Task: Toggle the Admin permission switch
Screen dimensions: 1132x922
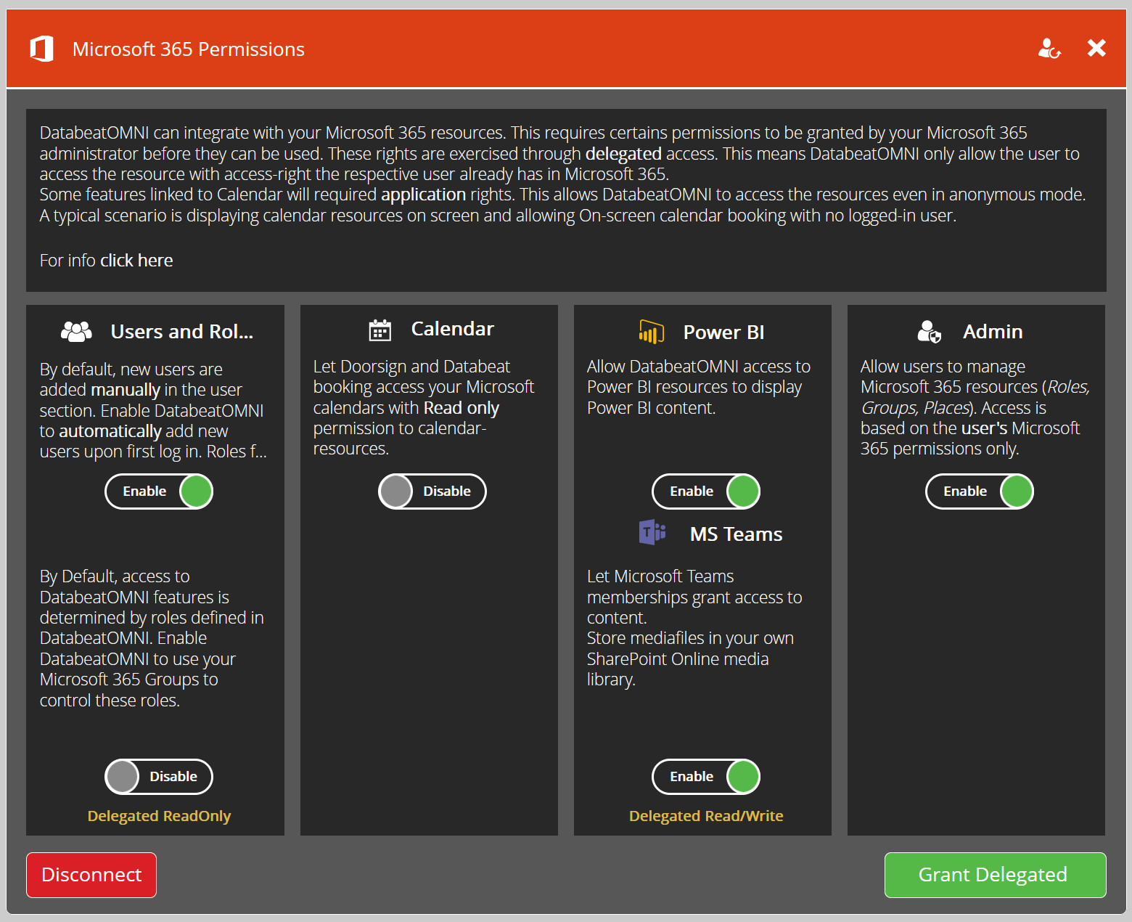Action: (x=980, y=491)
